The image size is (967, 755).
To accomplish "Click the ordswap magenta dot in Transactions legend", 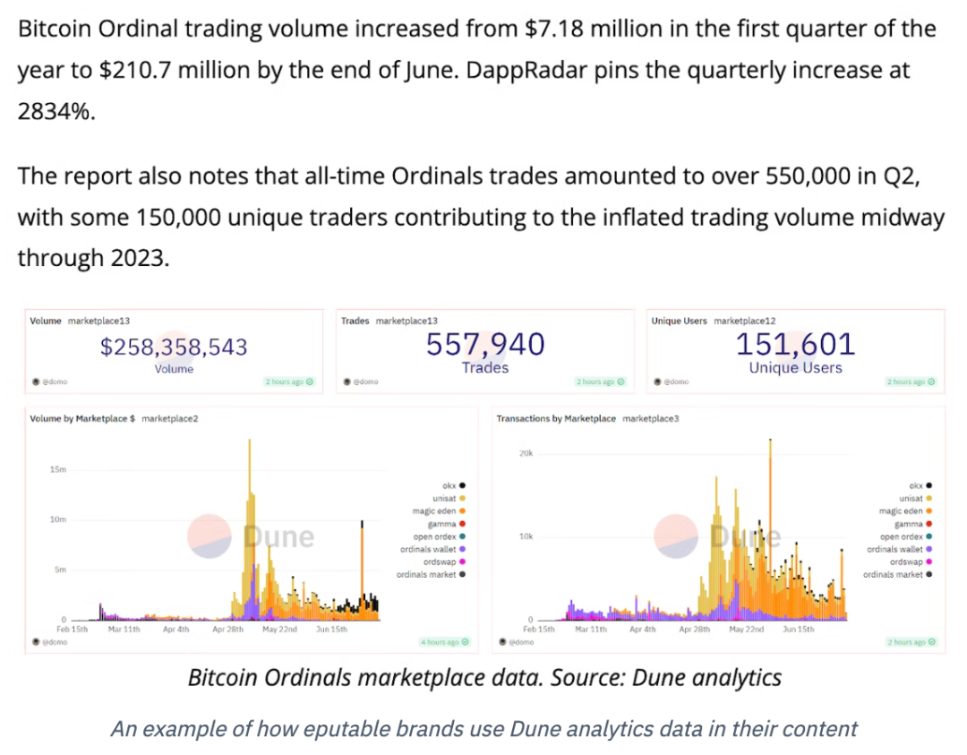I will (x=928, y=562).
